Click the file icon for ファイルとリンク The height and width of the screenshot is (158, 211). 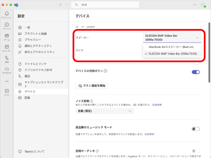tap(20, 64)
